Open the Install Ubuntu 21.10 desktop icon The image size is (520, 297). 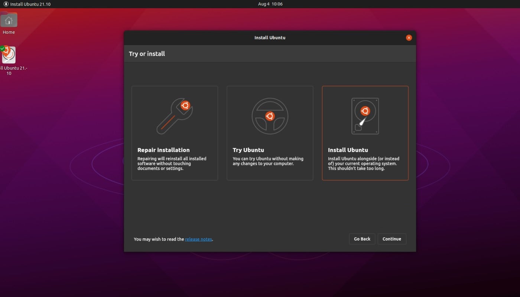pos(8,55)
